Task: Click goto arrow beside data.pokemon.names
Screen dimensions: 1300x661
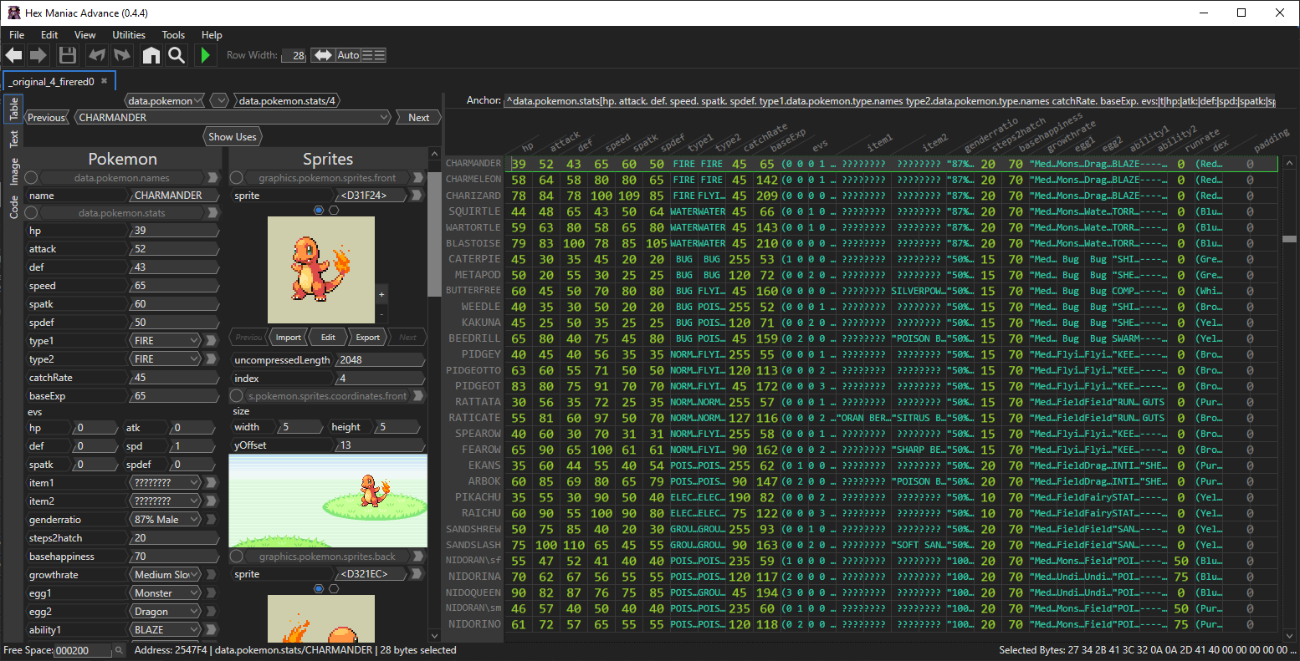Action: 212,177
